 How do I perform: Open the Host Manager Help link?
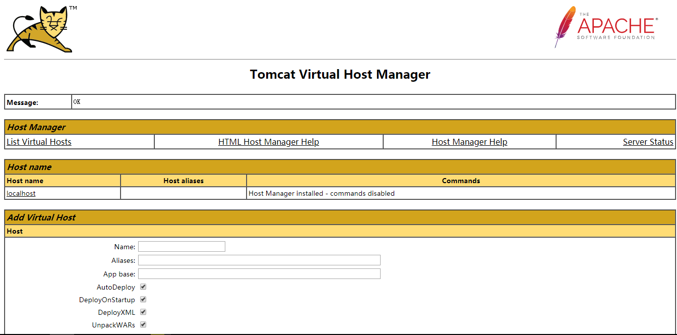coord(469,142)
